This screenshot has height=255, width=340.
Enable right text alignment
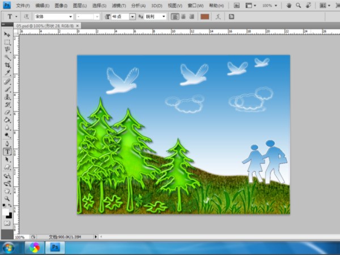192,17
